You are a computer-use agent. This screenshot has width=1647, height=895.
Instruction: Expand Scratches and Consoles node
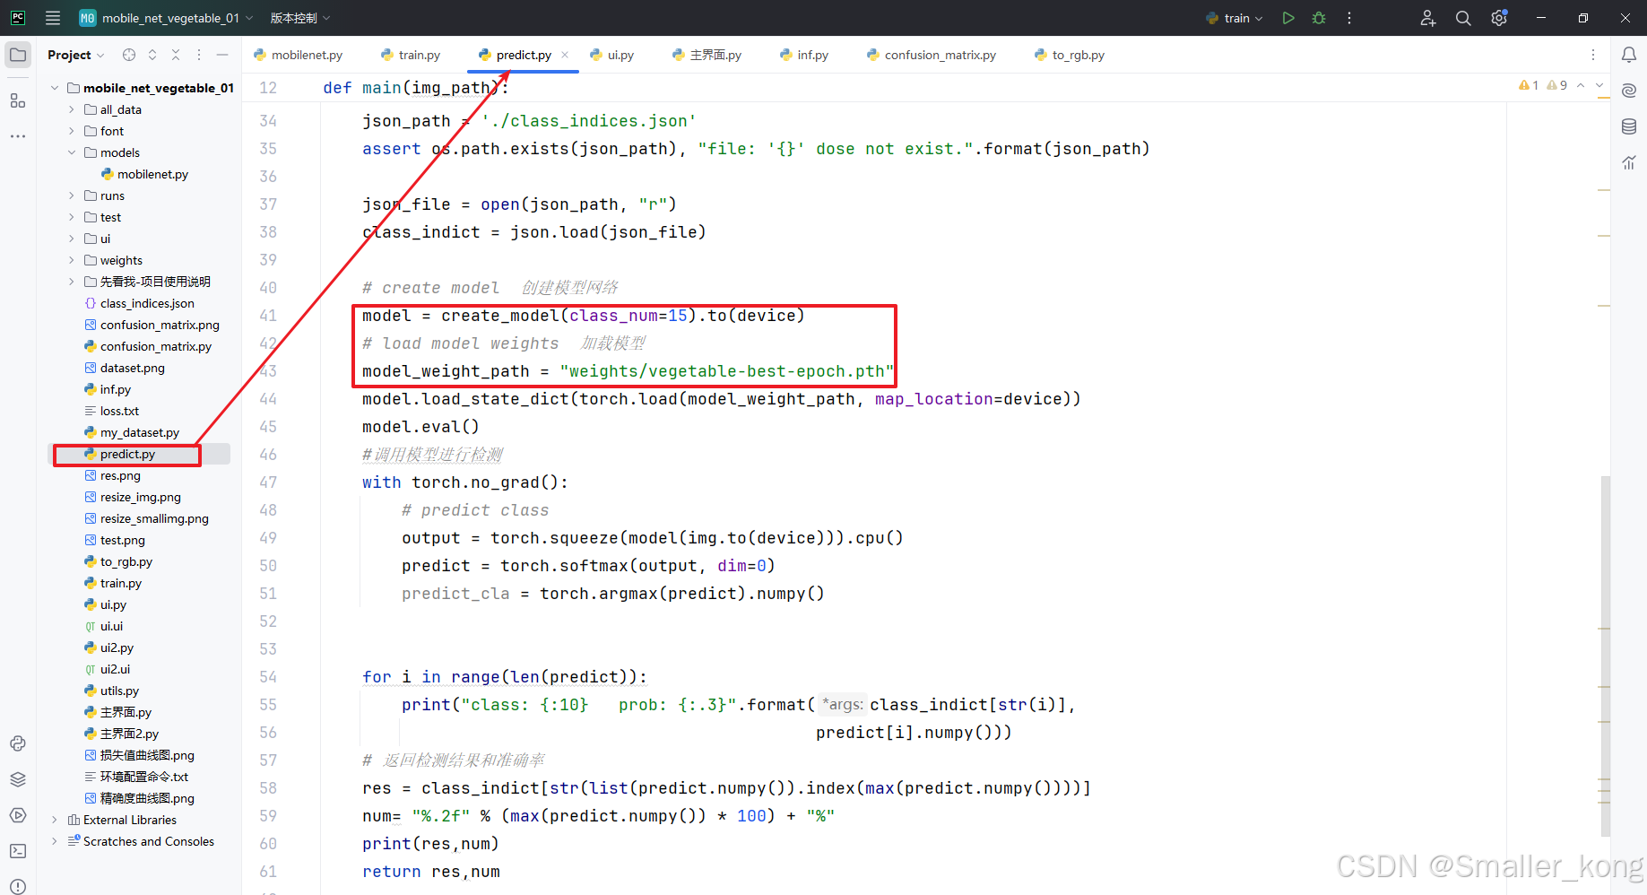click(x=55, y=841)
